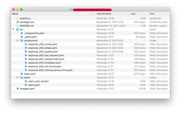This screenshot has width=181, height=113.
Task: Select the package.json file icon
Action: [17, 22]
